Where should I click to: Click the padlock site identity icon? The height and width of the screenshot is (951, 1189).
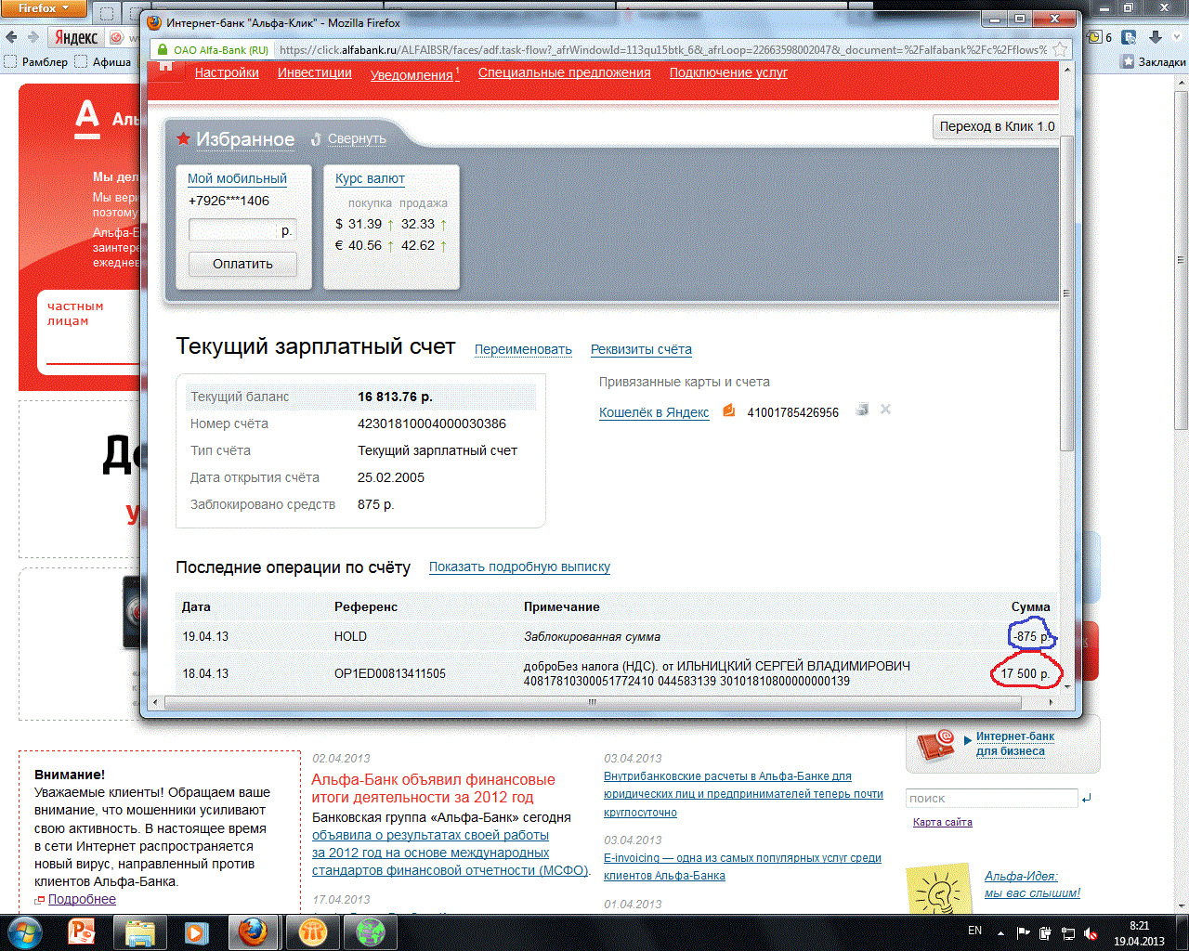point(163,50)
